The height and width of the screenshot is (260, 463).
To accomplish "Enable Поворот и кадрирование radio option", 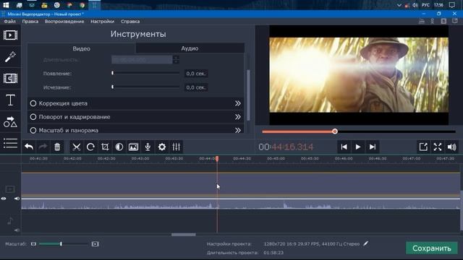I will pyautogui.click(x=33, y=117).
